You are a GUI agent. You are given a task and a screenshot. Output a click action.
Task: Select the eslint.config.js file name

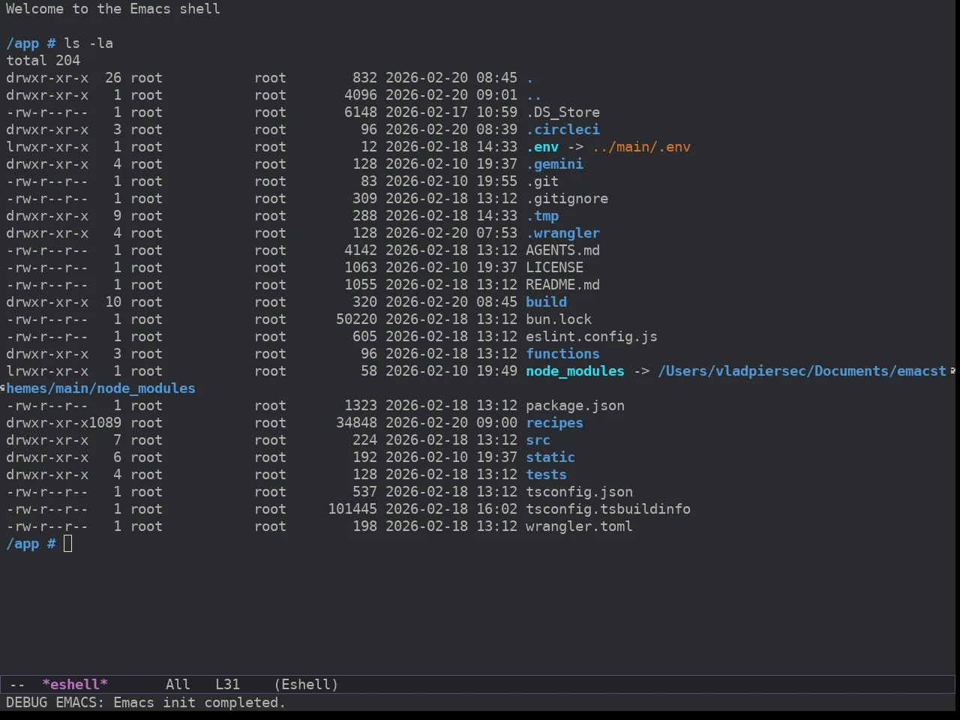pos(592,337)
